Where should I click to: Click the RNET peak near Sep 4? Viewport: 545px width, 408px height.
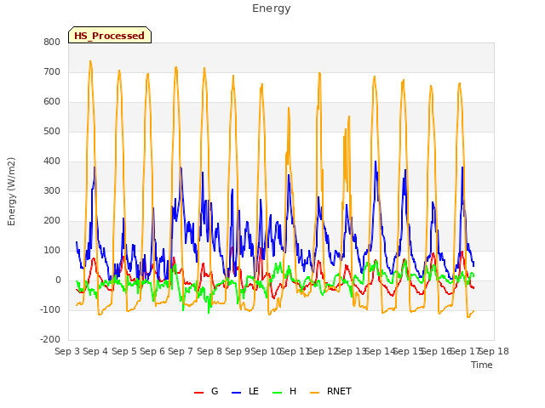[90, 62]
